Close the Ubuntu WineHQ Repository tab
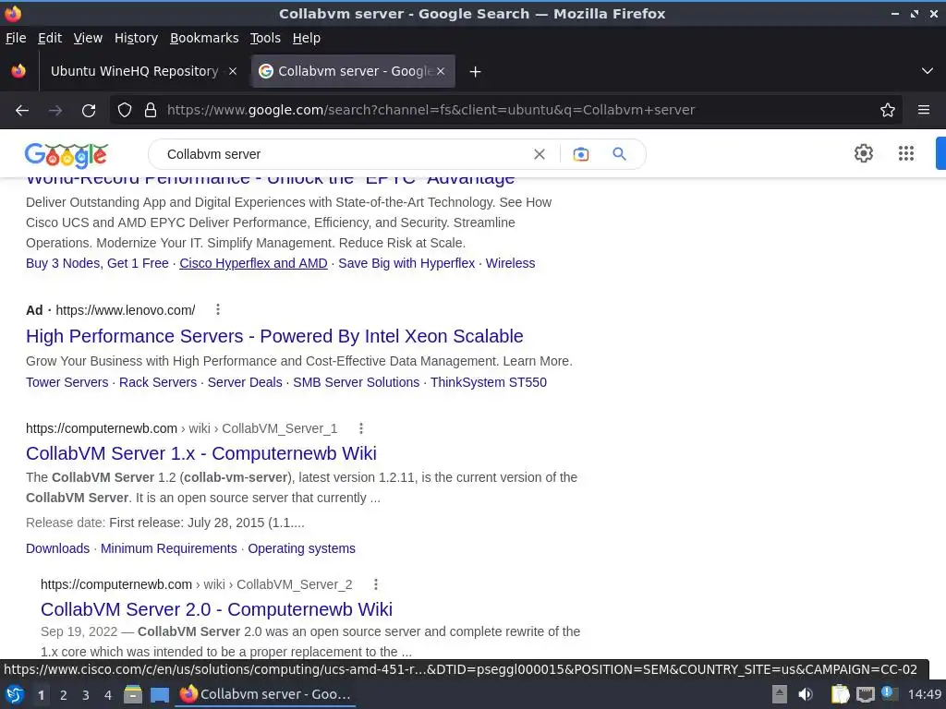Screen dimensions: 946x709 click(x=233, y=71)
